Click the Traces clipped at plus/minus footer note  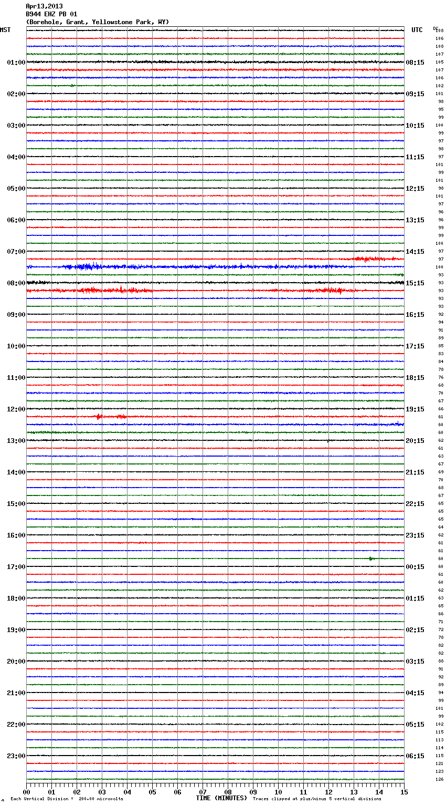(317, 799)
